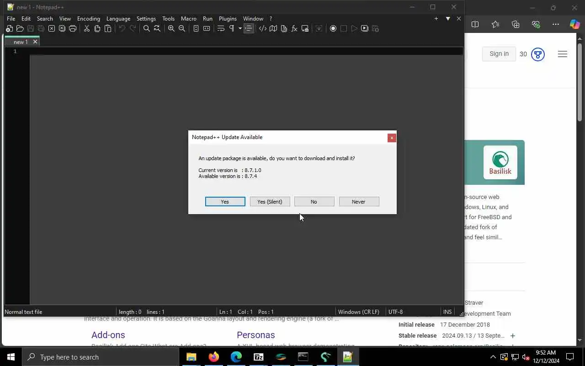Click the Cut scissors icon
This screenshot has width=585, height=366.
pyautogui.click(x=86, y=28)
